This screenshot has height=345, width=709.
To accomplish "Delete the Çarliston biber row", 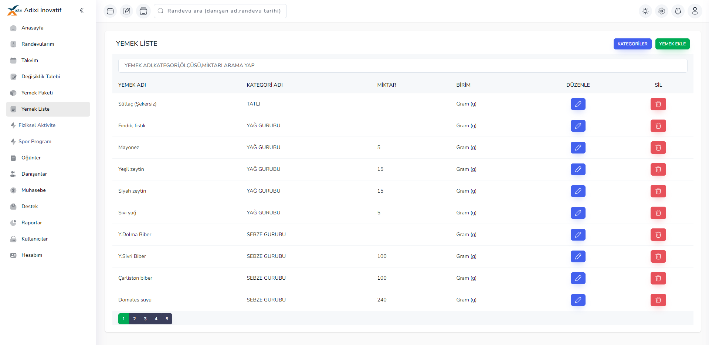I will (x=658, y=278).
